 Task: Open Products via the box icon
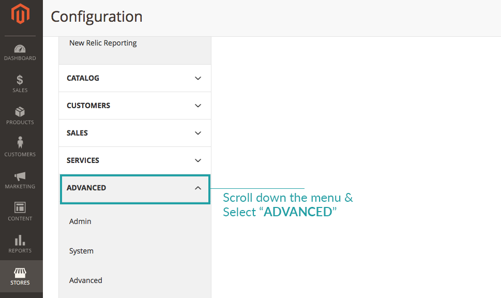click(20, 112)
